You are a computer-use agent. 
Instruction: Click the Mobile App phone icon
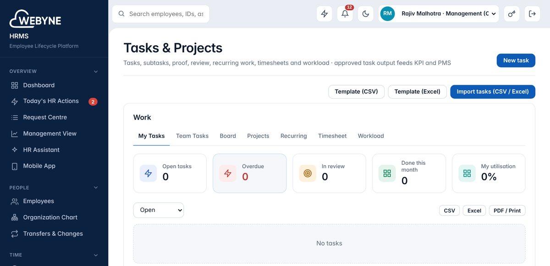(x=15, y=166)
